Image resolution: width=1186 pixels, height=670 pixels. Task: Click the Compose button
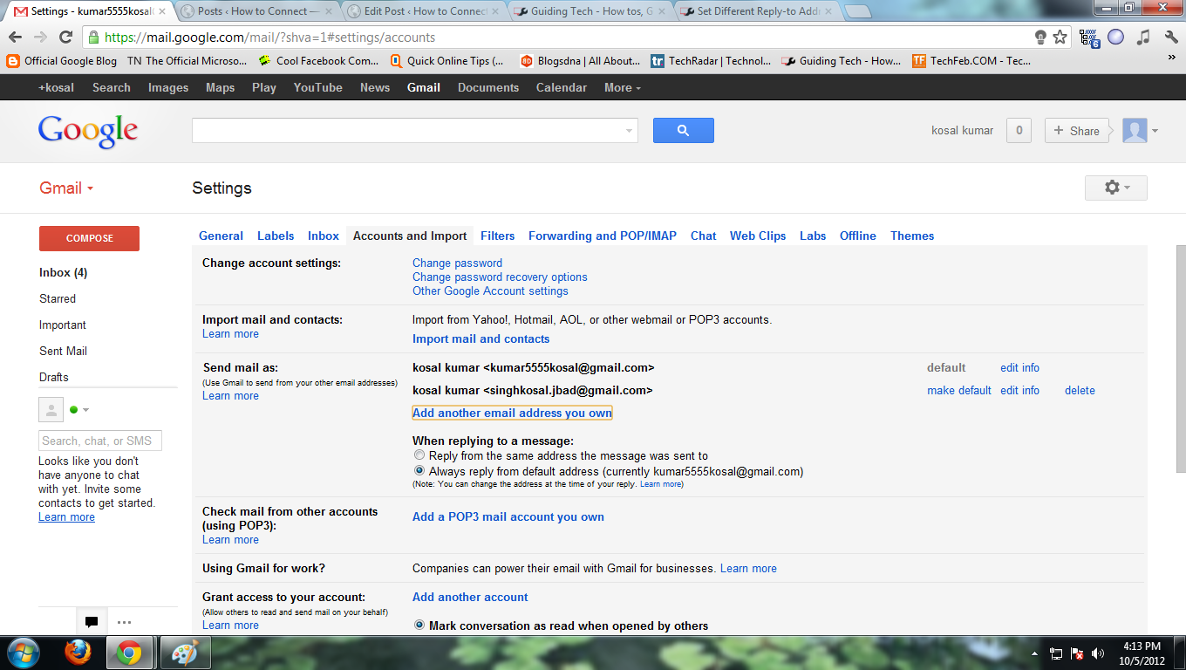89,238
